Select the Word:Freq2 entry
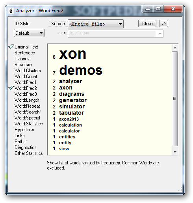The height and width of the screenshot is (203, 193). 26,88
